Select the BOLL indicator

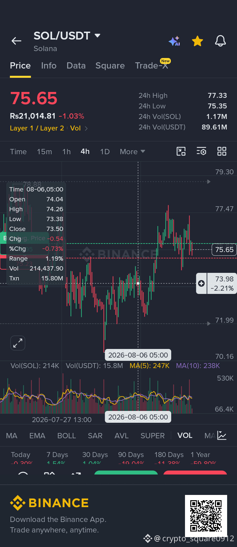[66, 436]
